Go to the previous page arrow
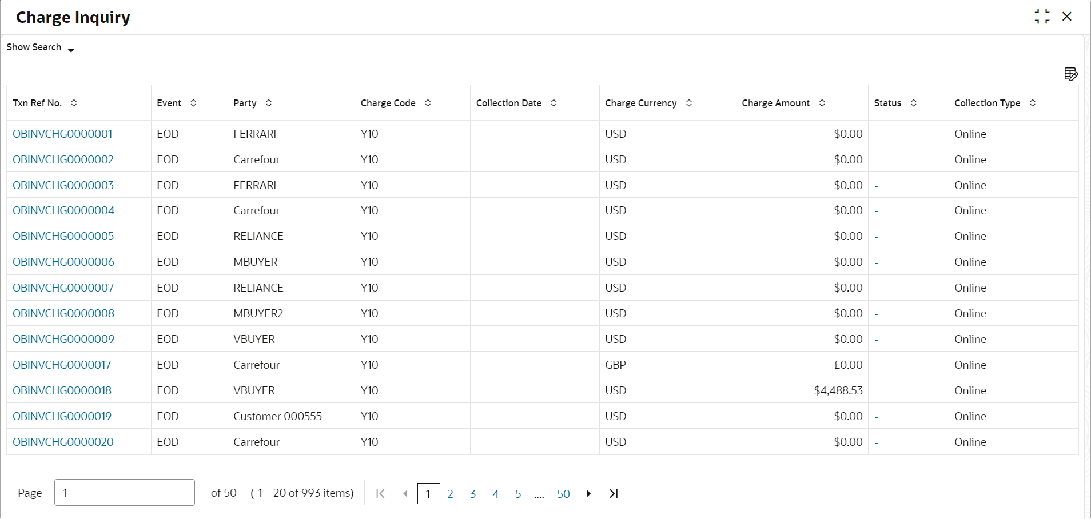The height and width of the screenshot is (519, 1091). point(405,493)
